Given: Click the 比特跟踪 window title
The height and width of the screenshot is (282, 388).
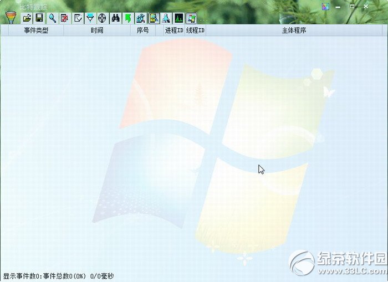Looking at the screenshot, I should coord(33,7).
